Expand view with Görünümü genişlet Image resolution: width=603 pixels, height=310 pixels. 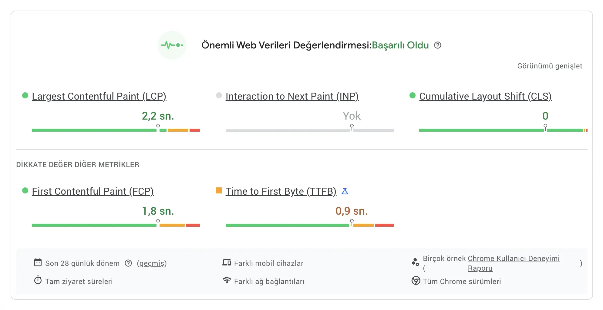coord(549,66)
